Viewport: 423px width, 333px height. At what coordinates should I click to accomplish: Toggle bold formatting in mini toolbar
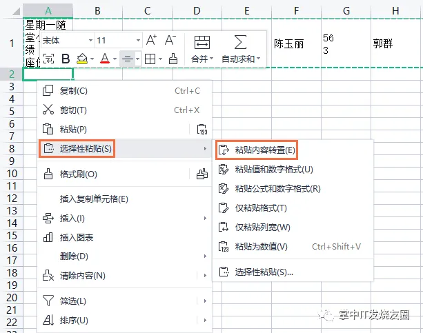pos(66,59)
